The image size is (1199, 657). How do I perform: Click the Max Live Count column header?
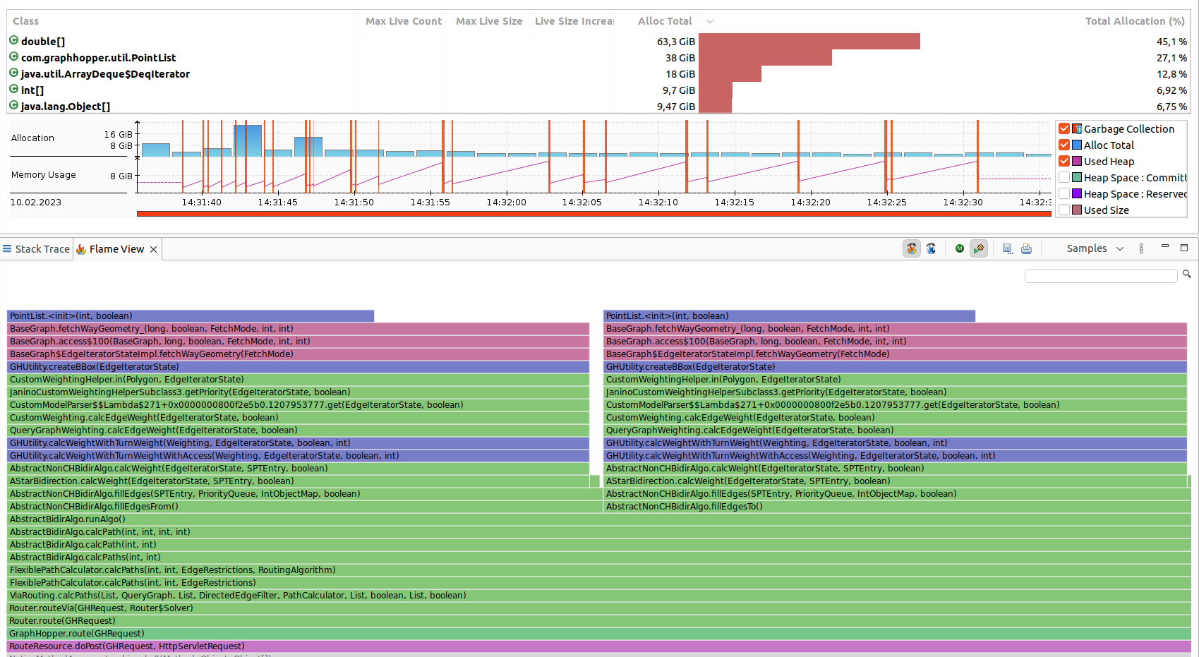pyautogui.click(x=404, y=21)
